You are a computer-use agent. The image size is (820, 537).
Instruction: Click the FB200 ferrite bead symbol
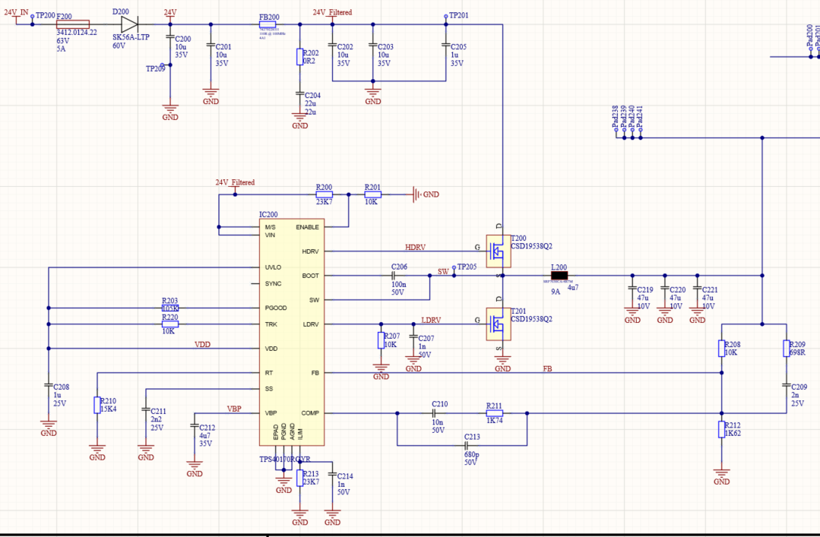coord(268,24)
